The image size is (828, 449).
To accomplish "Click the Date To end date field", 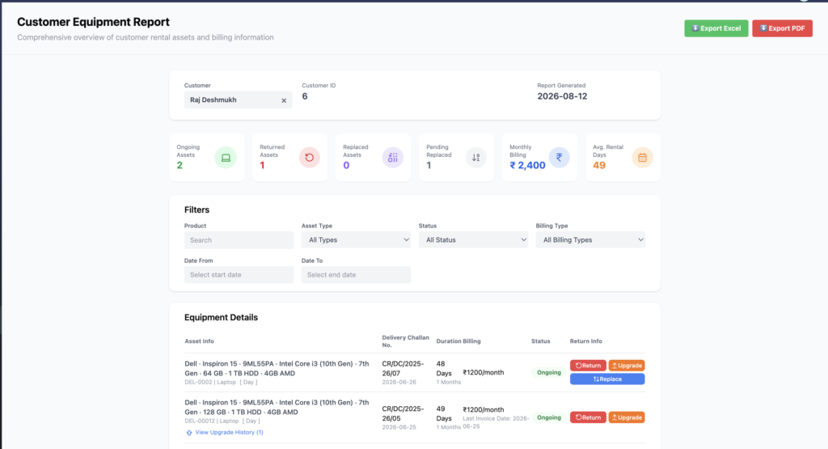I will tap(356, 275).
